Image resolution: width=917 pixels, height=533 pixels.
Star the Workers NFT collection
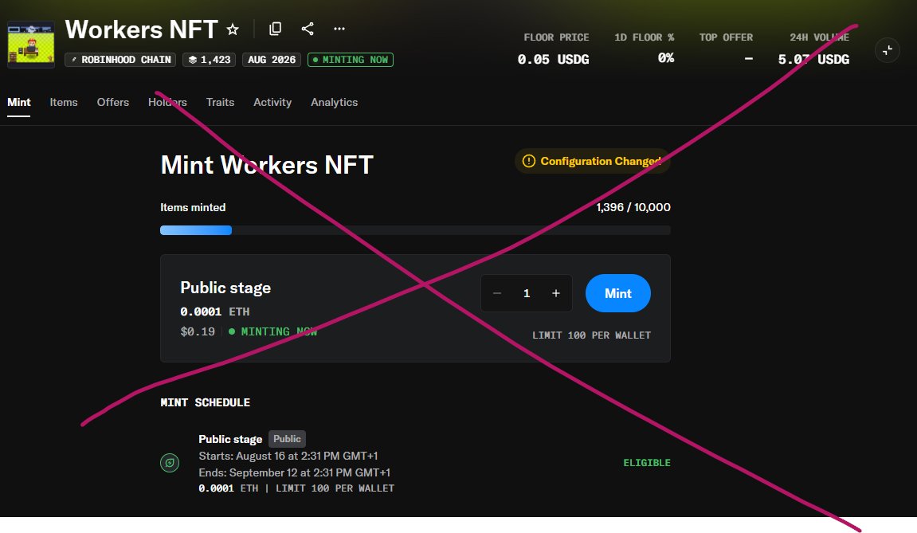pyautogui.click(x=233, y=29)
